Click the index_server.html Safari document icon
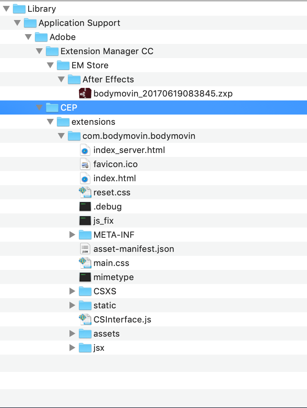 point(85,150)
